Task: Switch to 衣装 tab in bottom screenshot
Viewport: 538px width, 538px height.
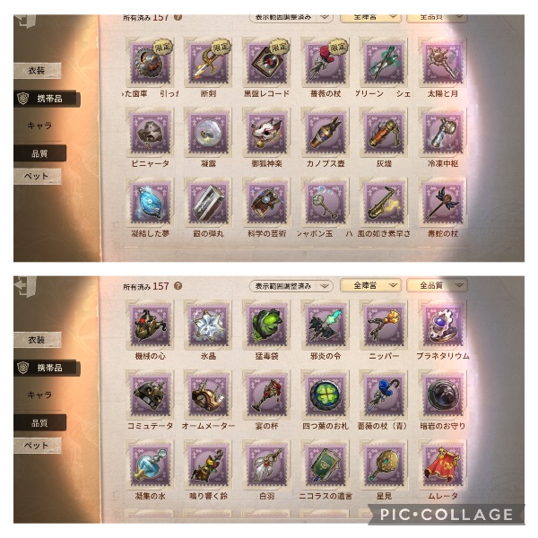Action: [37, 340]
